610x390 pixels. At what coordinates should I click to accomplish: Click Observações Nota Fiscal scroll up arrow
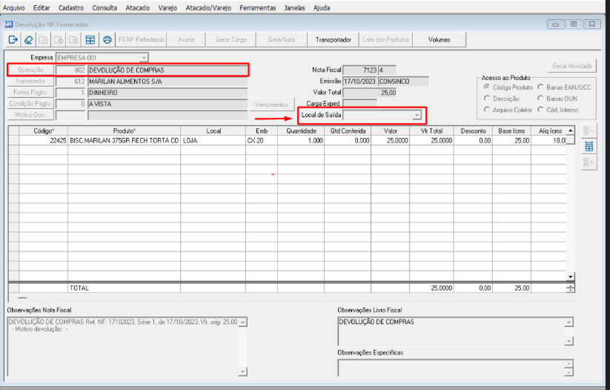(x=242, y=323)
